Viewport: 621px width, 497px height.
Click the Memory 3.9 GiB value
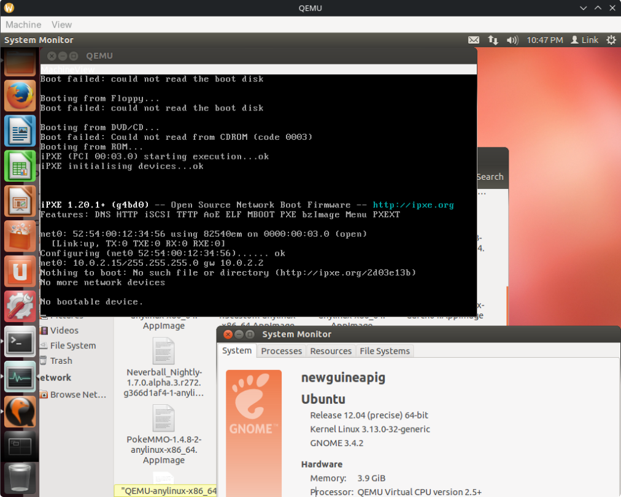click(371, 478)
